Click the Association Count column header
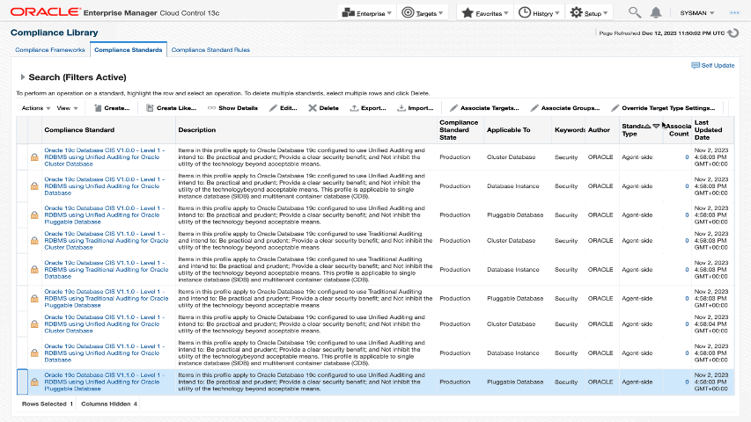Screen dimensions: 751x422 click(x=678, y=129)
